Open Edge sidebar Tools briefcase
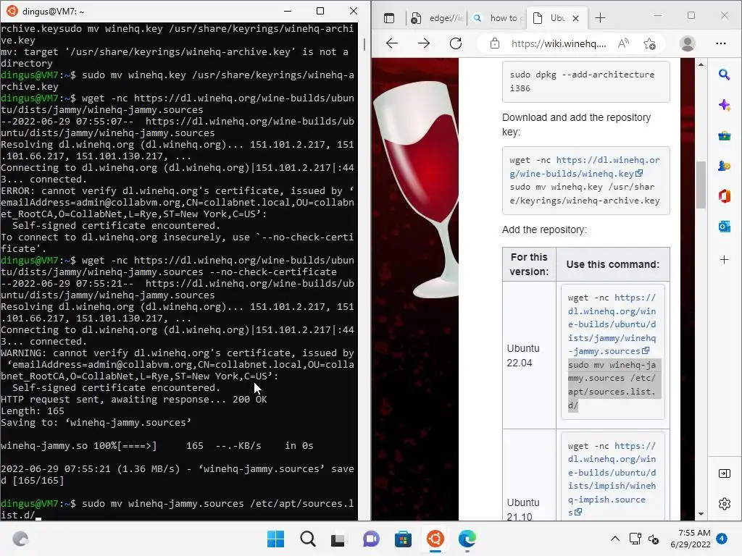This screenshot has height=556, width=742. coord(724,136)
